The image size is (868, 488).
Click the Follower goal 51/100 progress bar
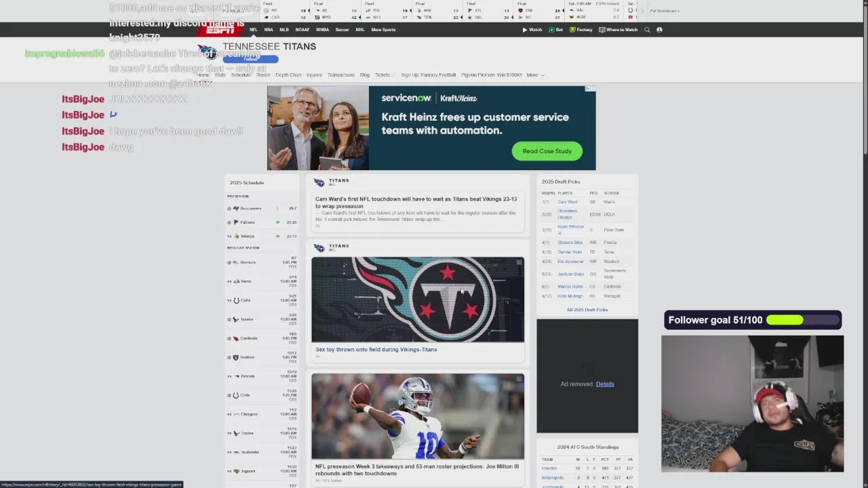point(804,320)
